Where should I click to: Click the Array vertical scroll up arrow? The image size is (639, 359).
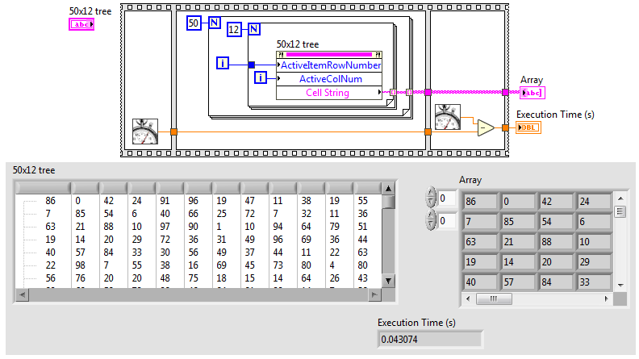pos(620,198)
